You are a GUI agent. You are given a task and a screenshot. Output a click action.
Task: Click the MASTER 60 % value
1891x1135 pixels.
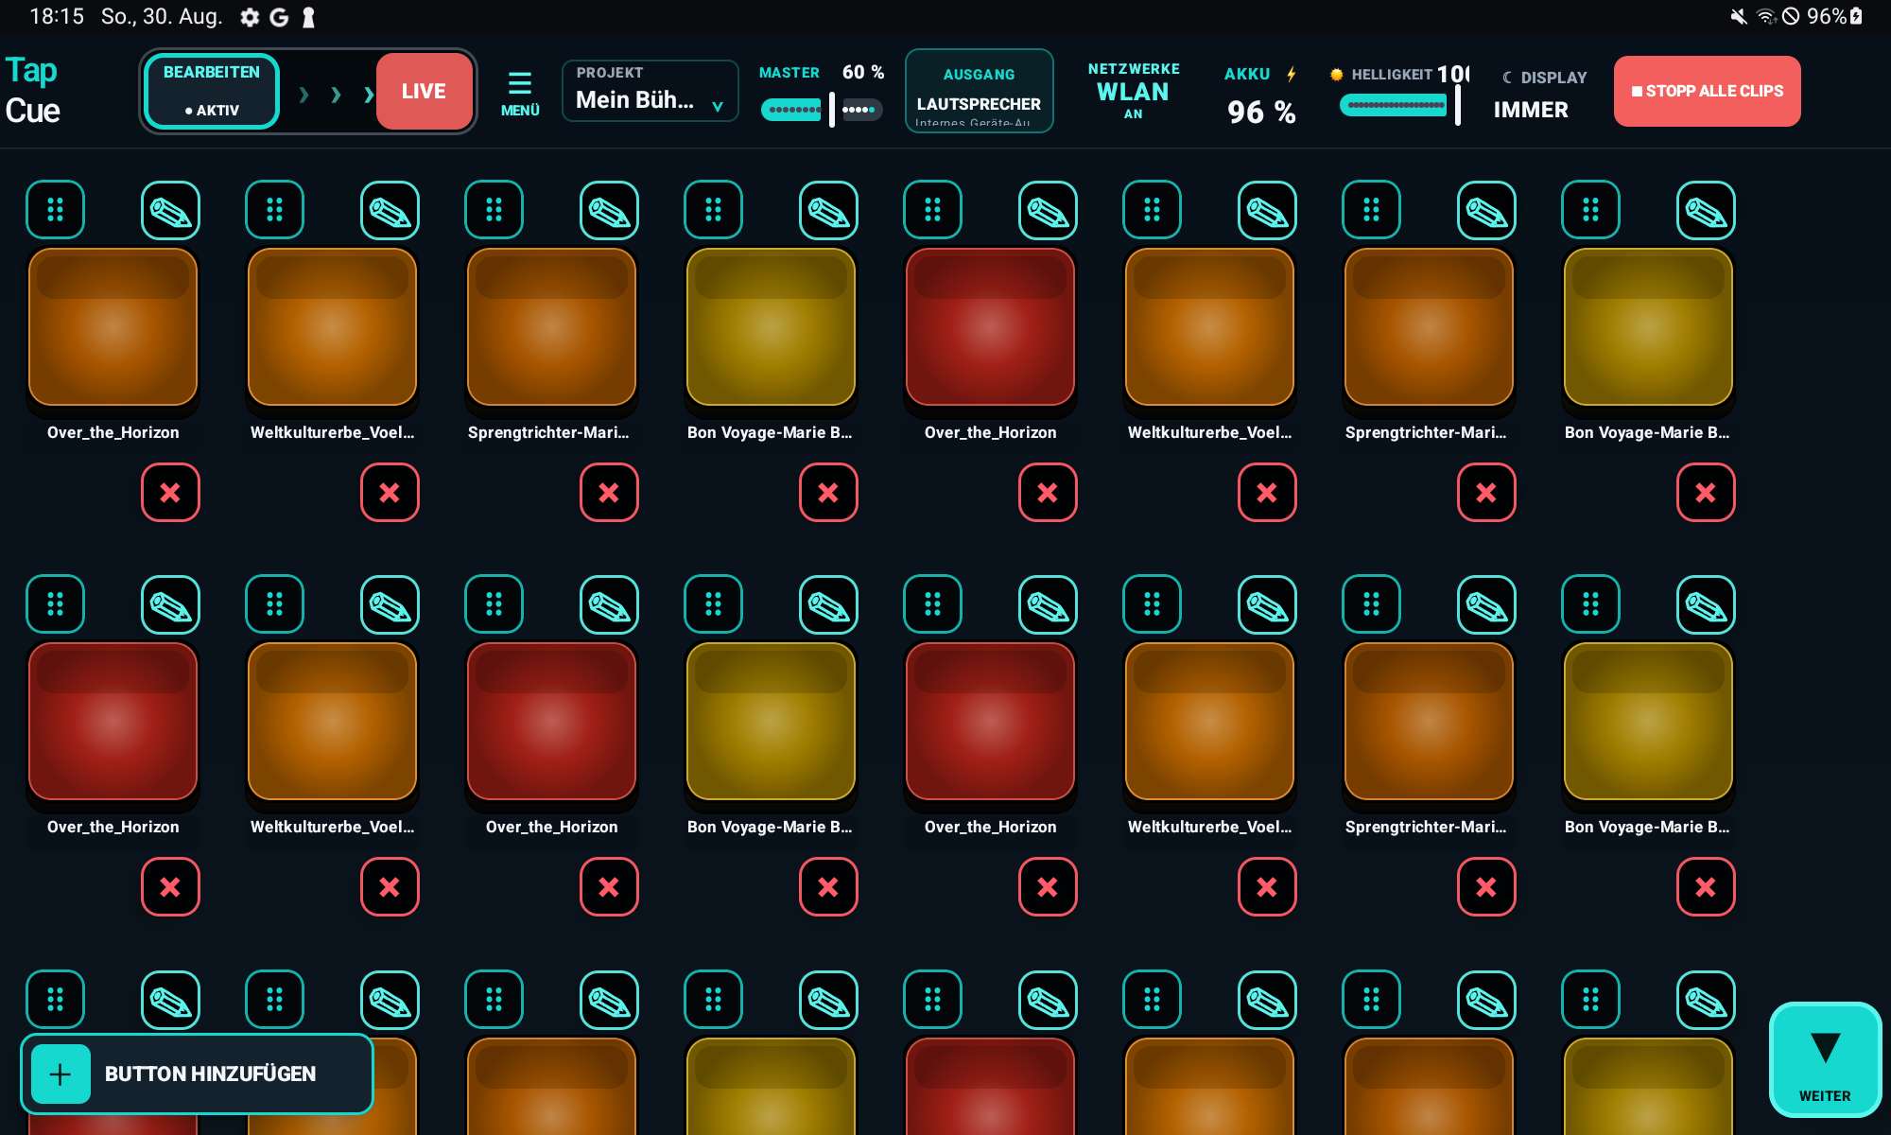(863, 72)
